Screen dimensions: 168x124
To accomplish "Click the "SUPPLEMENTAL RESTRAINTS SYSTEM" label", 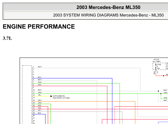I will [61, 97].
